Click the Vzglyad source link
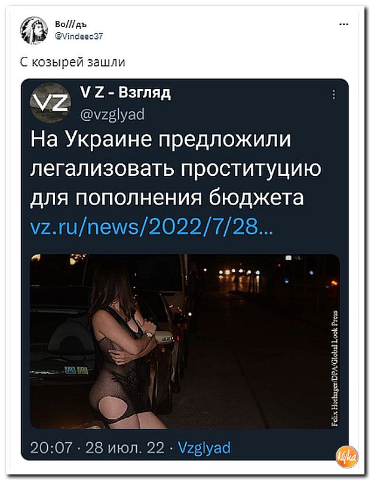The image size is (371, 481). (x=204, y=447)
